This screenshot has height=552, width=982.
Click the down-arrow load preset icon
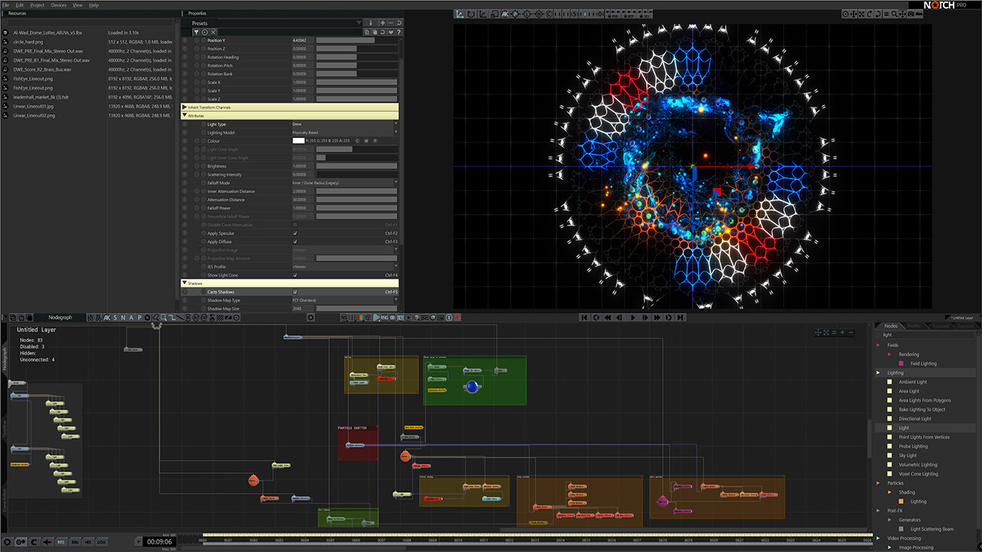point(371,23)
